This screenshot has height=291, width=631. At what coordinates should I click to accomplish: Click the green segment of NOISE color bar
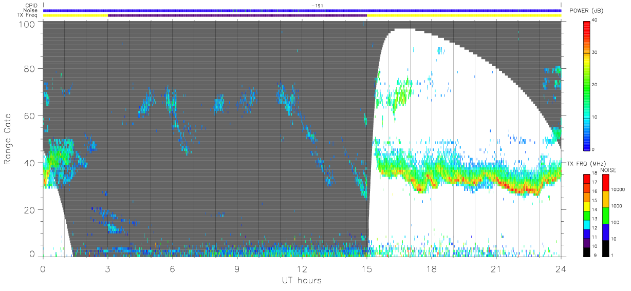[606, 216]
